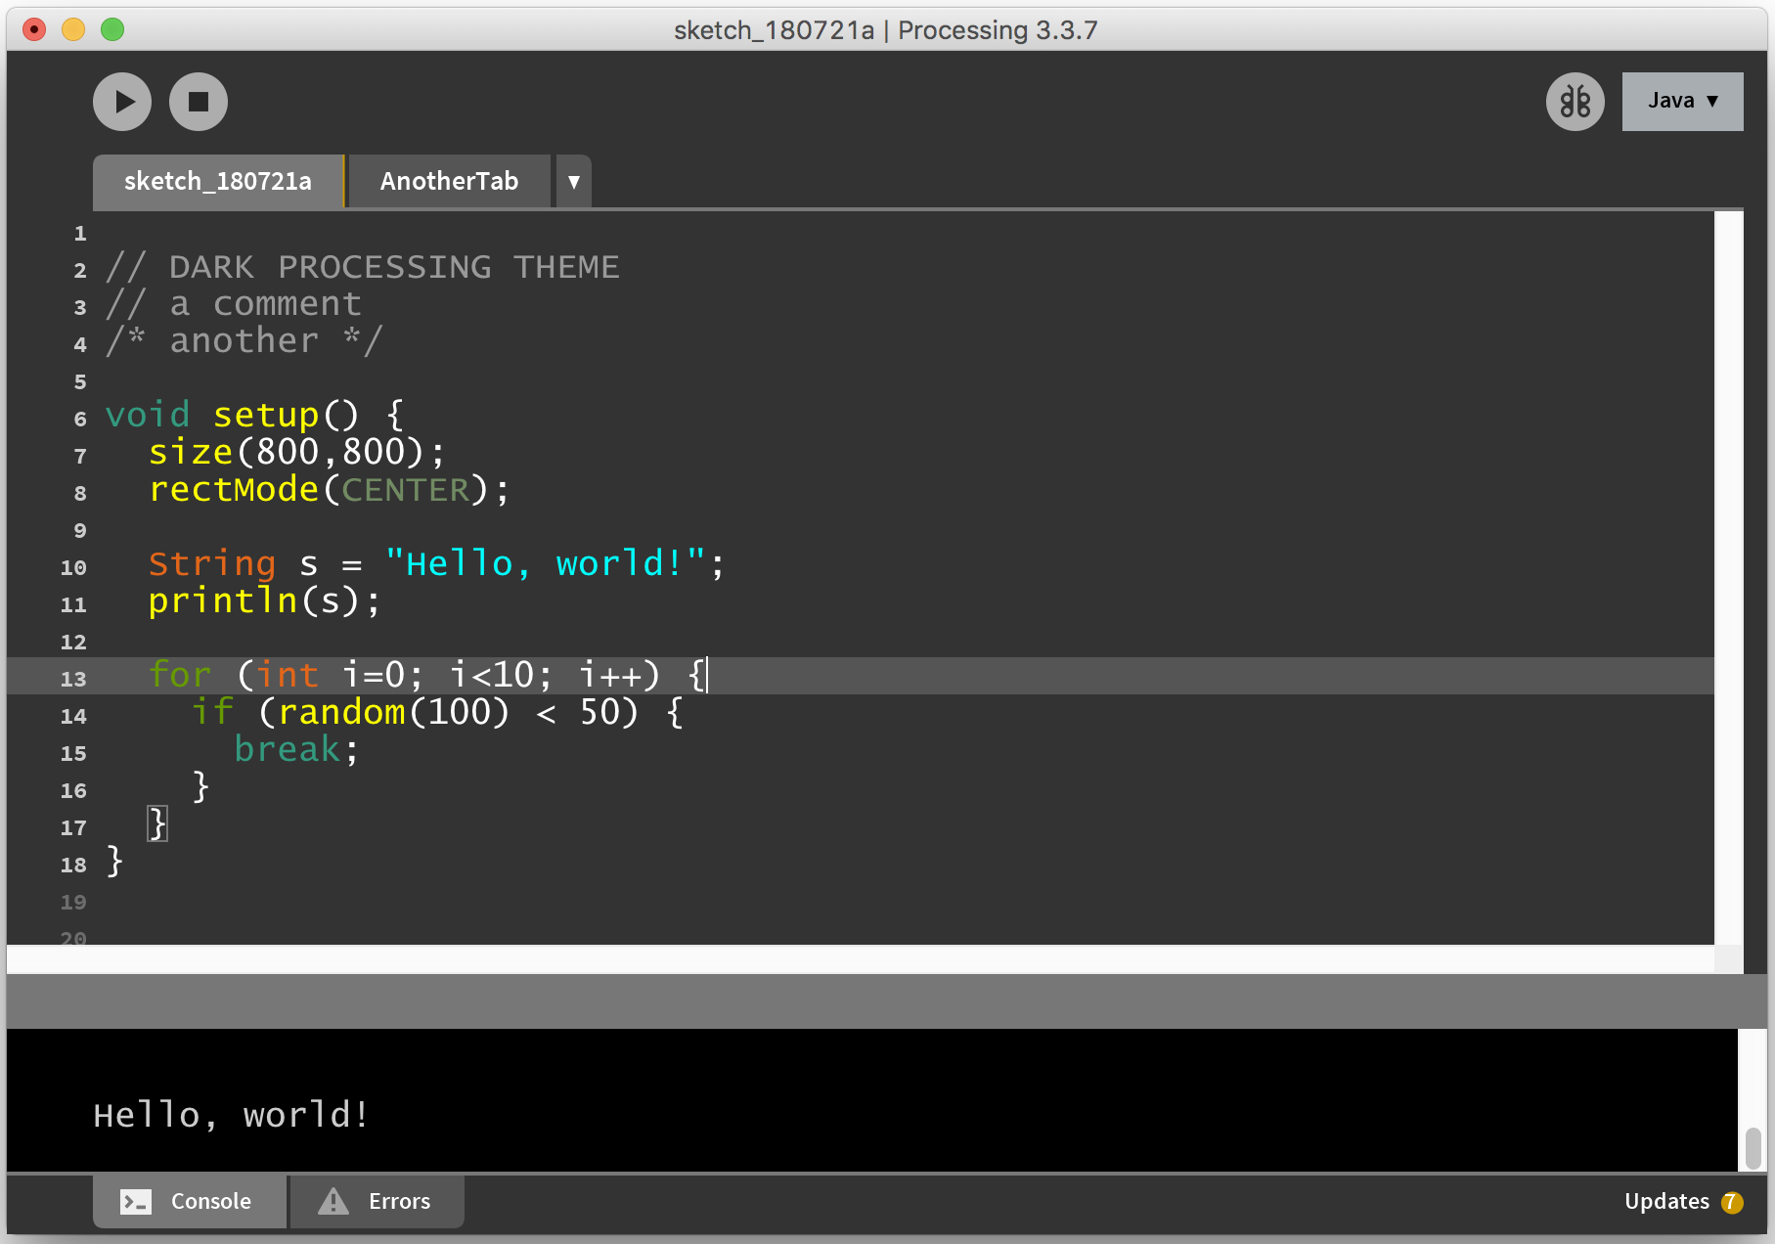Click the console scrollbar thumb

click(1753, 1147)
